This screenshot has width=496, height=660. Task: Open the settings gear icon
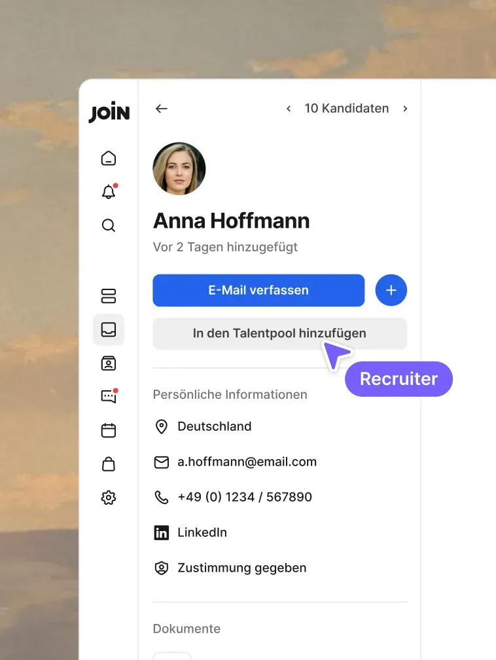click(x=109, y=498)
